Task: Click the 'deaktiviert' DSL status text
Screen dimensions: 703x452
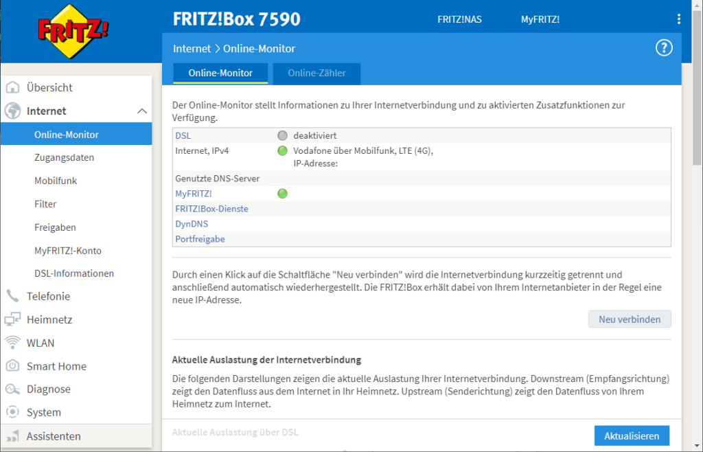Action: 314,135
